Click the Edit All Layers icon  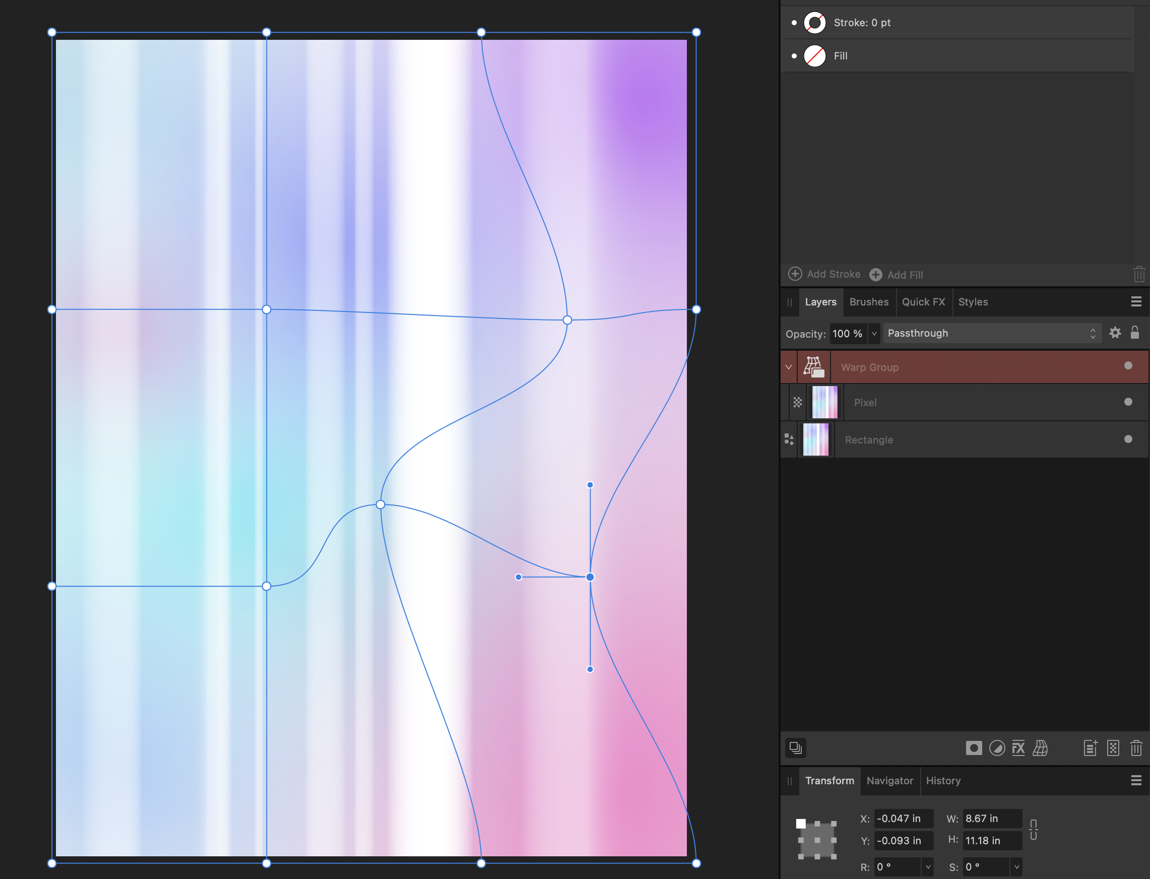pos(795,748)
